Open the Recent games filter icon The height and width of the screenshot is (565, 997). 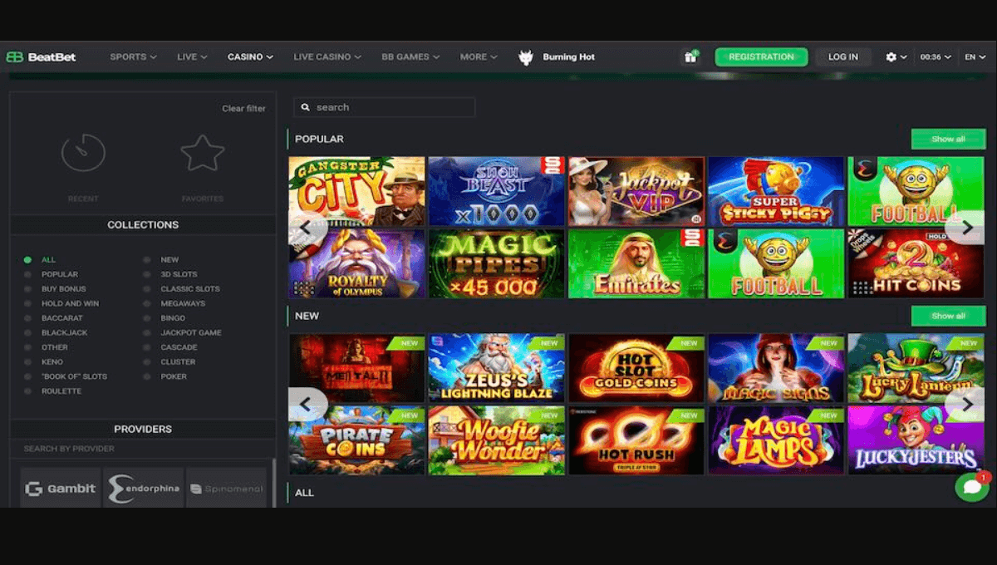[x=83, y=152]
